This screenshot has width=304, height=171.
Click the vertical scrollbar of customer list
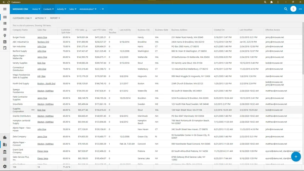[303, 73]
